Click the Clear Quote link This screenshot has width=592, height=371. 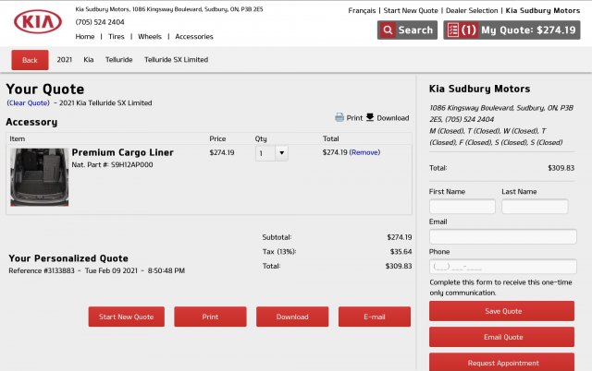click(x=29, y=102)
